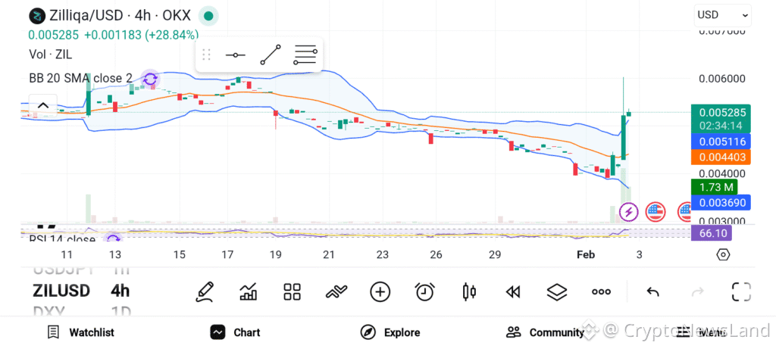Click the purple lightning bolt event icon
This screenshot has width=776, height=349.
click(x=628, y=212)
